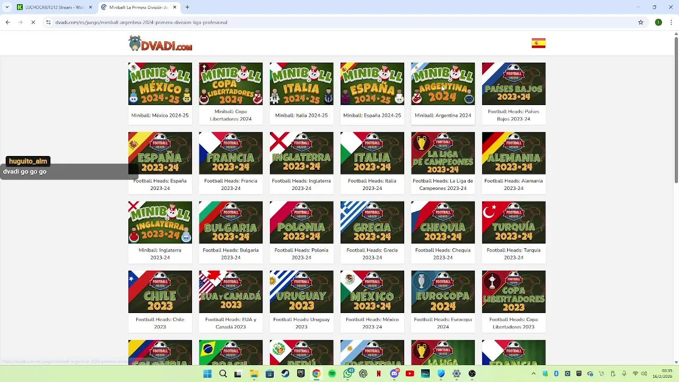Open the tab search dropdown arrow
The image size is (679, 382).
[x=7, y=7]
